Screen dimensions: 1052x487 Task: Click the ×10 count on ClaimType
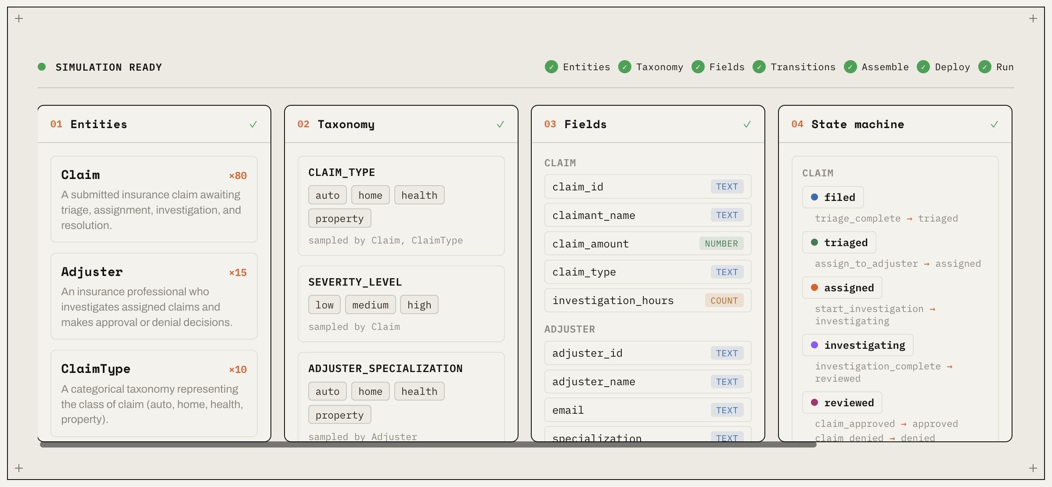(x=238, y=369)
